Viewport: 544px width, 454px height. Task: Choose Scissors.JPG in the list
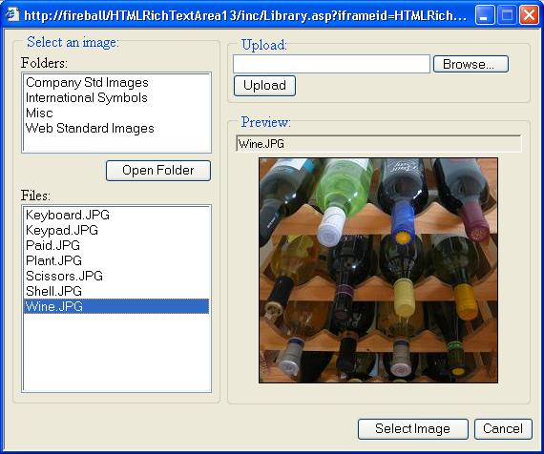point(64,276)
